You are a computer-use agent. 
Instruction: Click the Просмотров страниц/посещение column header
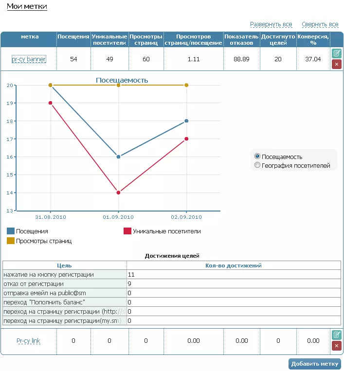point(194,40)
